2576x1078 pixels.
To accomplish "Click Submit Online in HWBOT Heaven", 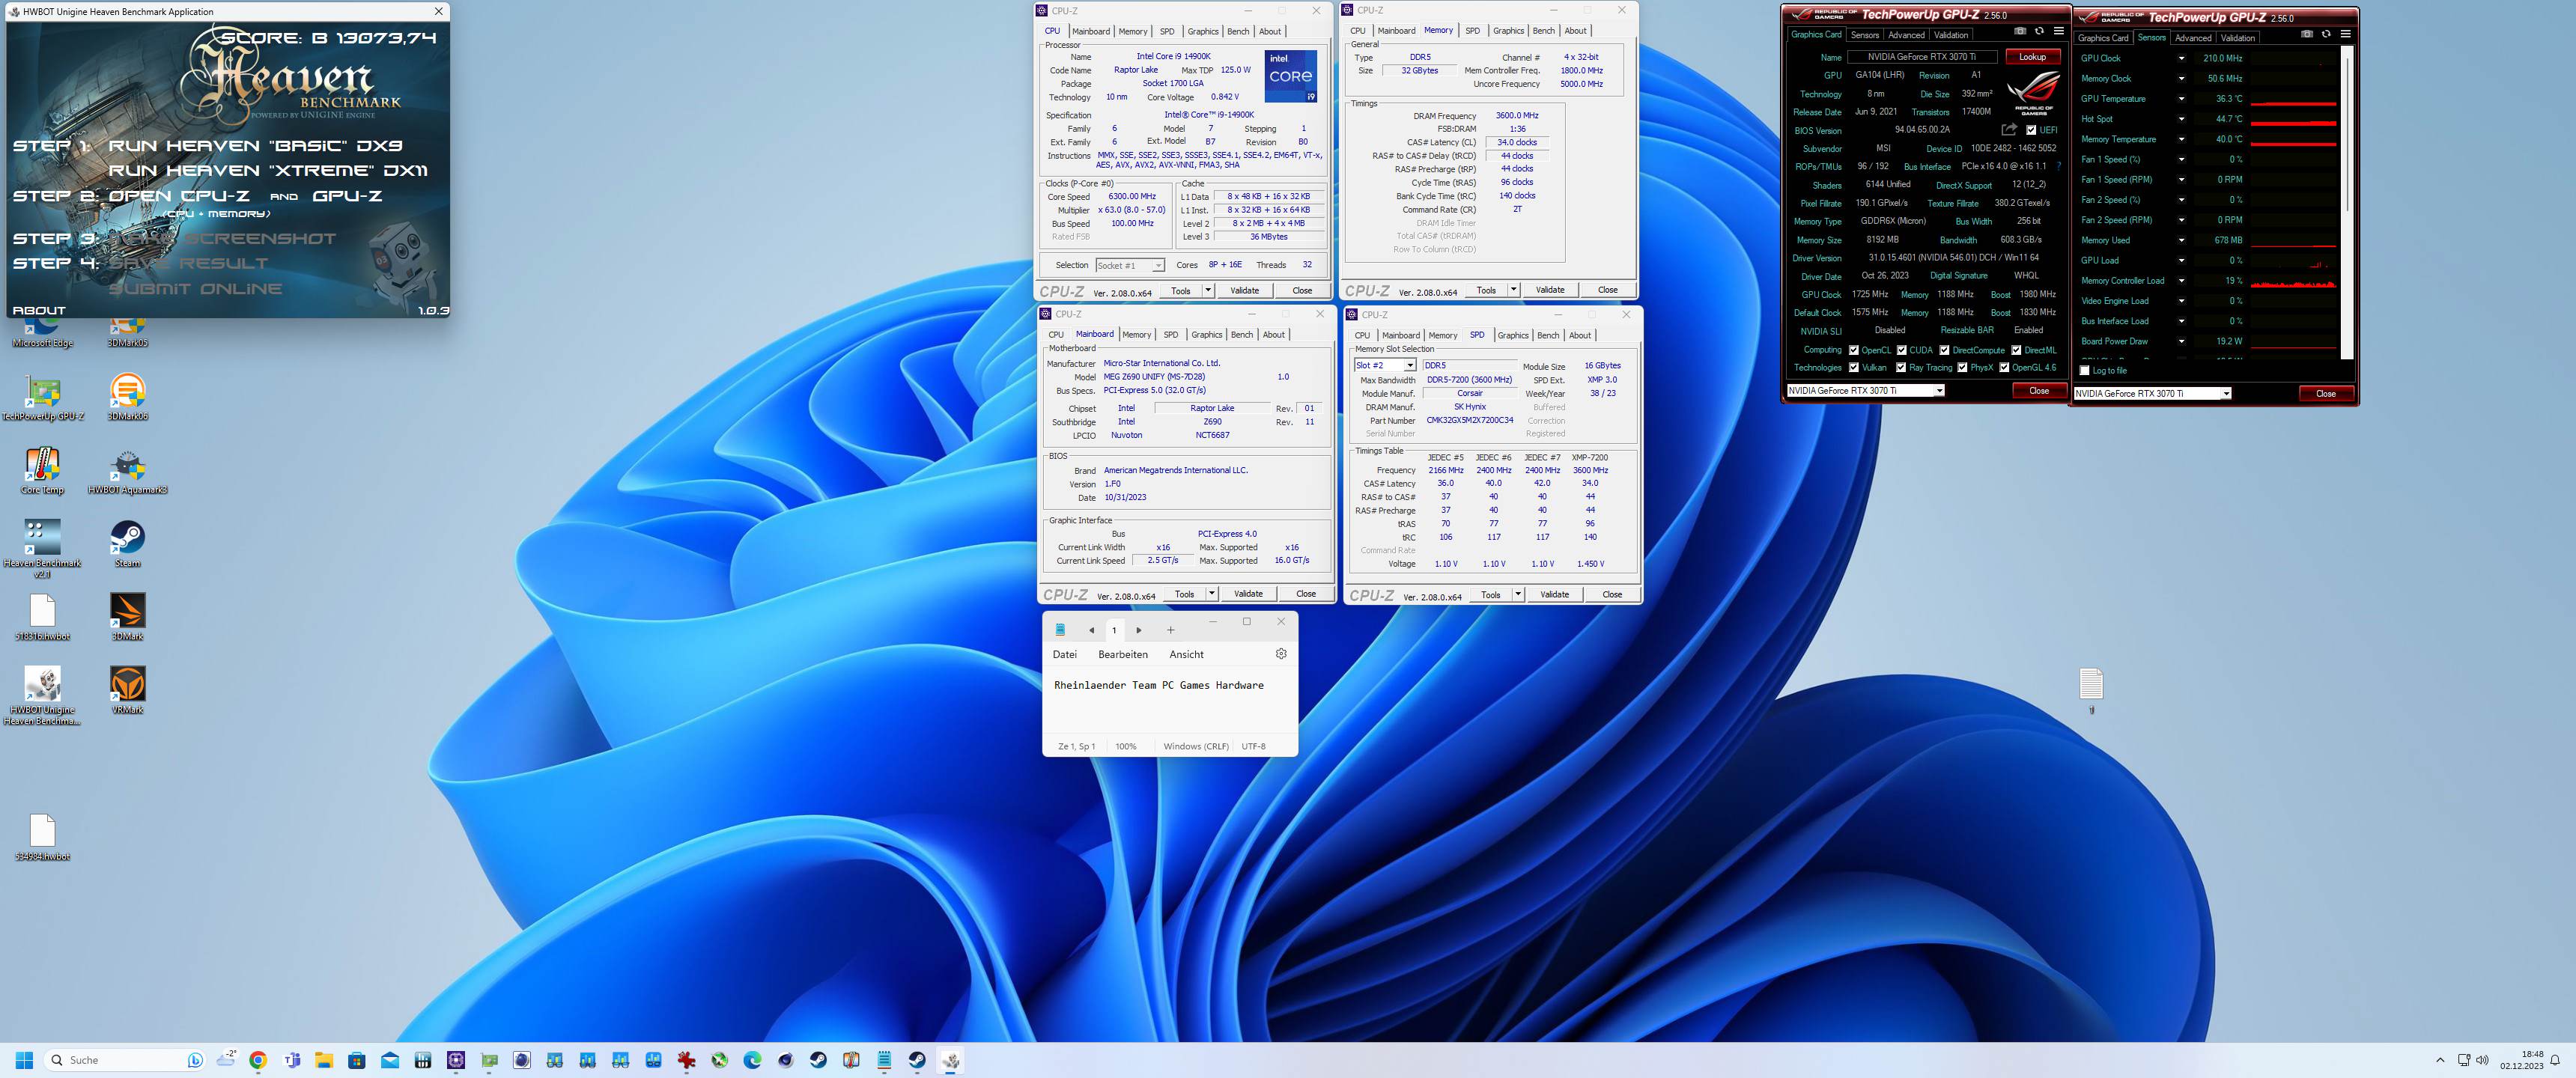I will 195,289.
